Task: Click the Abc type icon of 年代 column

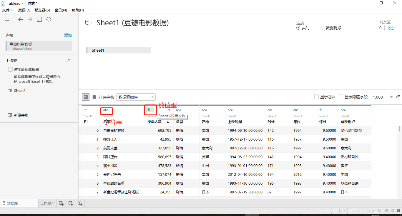Action: point(296,110)
